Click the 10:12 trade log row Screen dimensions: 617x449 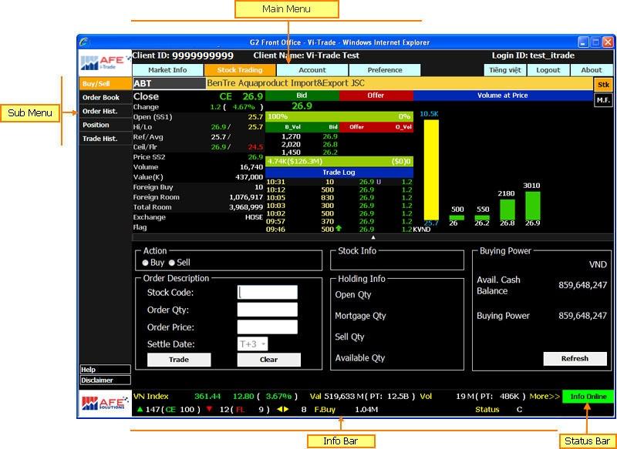click(x=339, y=189)
